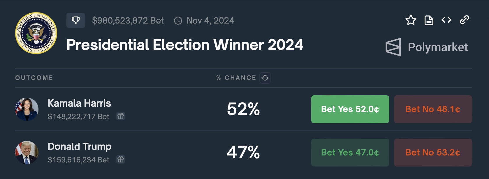The image size is (489, 179).
Task: Click the trophy category icon
Action: pyautogui.click(x=76, y=20)
